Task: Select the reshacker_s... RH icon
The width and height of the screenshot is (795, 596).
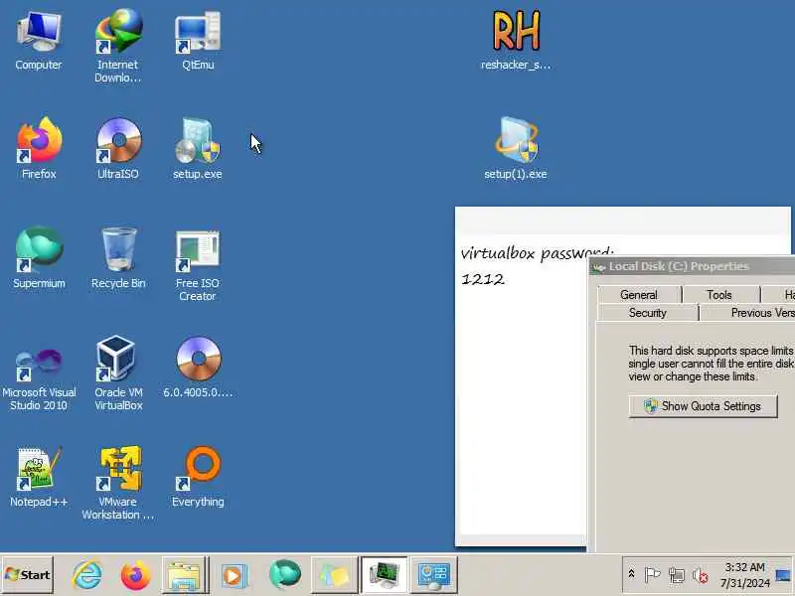Action: click(516, 41)
